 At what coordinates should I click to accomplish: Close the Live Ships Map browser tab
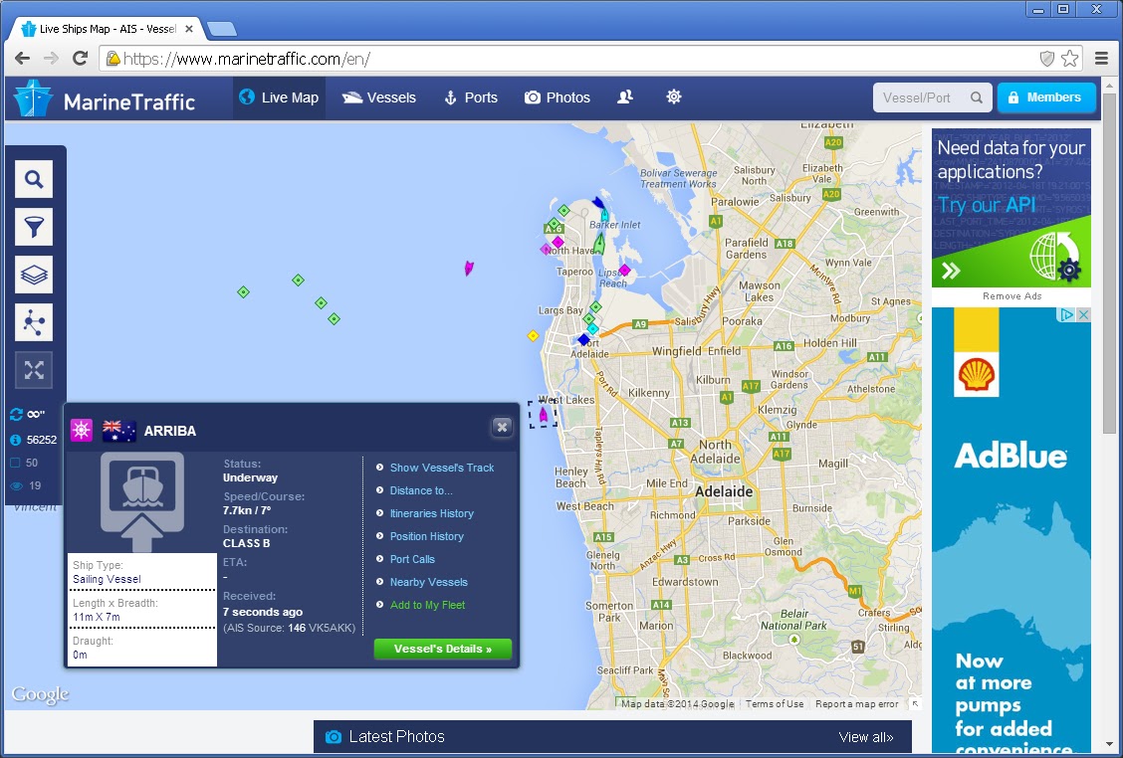189,30
